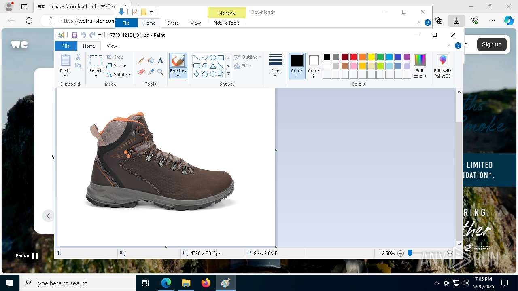Switch to Paint Home tab
Image resolution: width=518 pixels, height=291 pixels.
[x=89, y=46]
